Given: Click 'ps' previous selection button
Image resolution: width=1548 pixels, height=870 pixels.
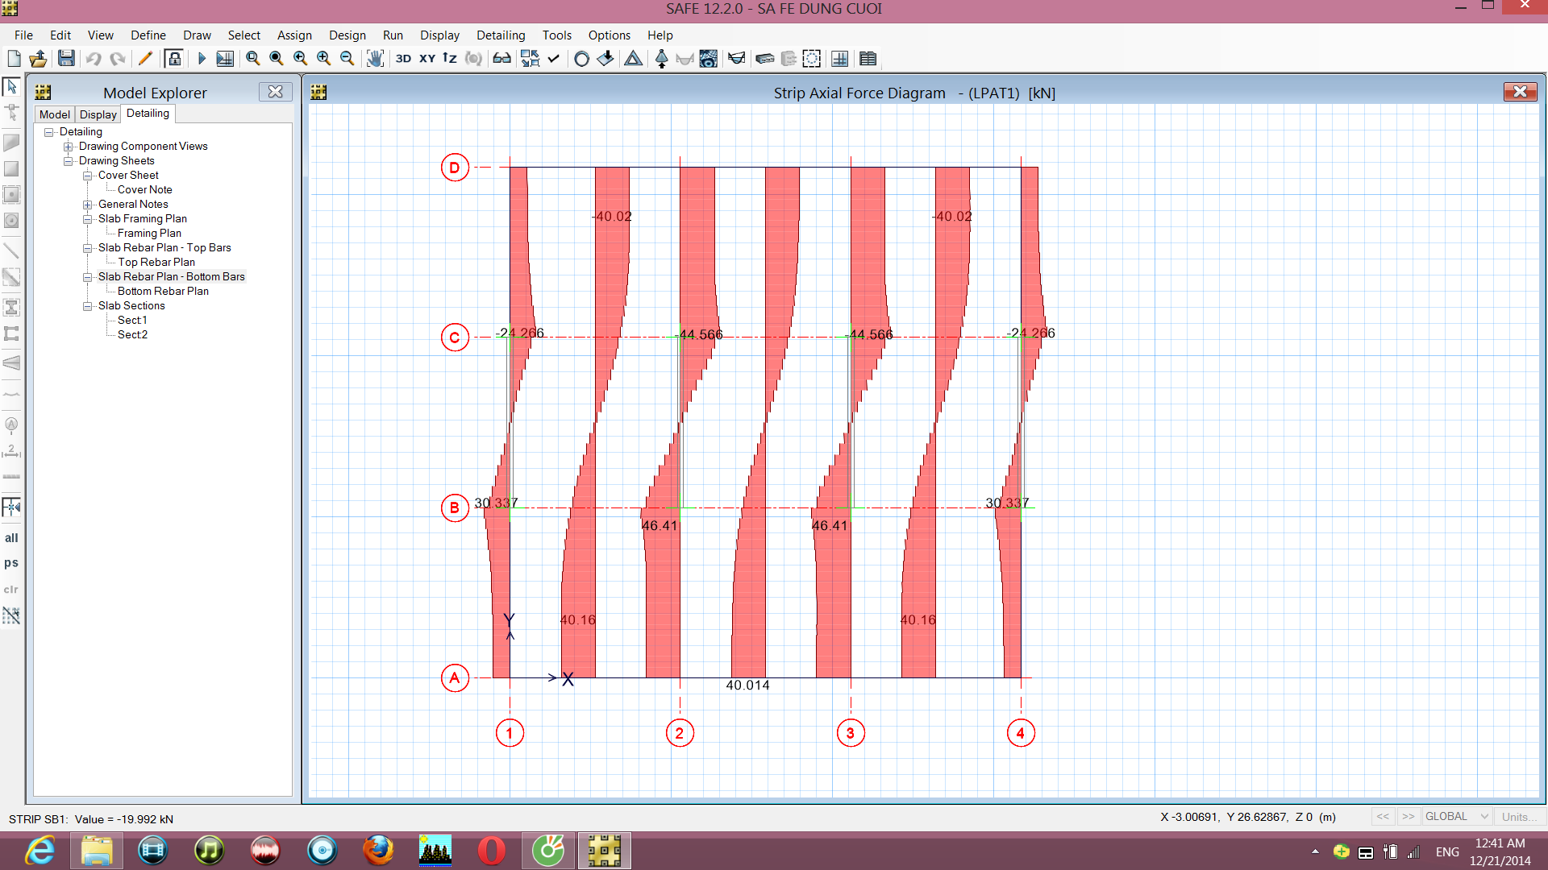Looking at the screenshot, I should pos(11,563).
